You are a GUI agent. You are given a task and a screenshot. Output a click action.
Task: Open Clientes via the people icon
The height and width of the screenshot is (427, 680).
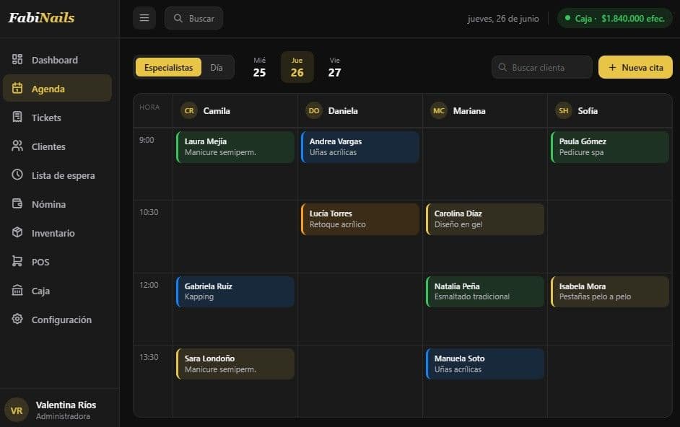17,146
